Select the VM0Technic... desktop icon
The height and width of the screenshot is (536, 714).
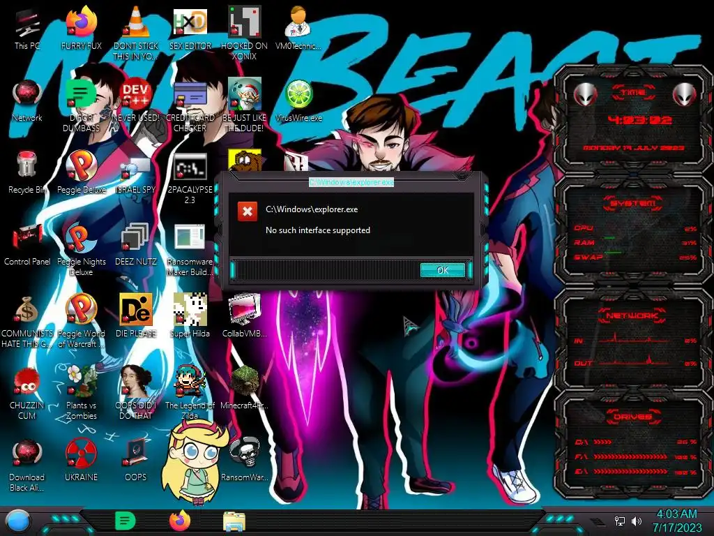click(x=298, y=28)
